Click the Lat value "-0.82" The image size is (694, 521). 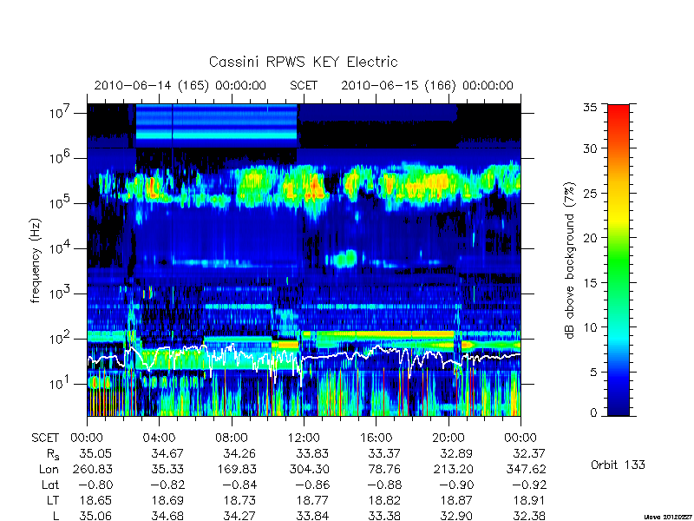[167, 485]
